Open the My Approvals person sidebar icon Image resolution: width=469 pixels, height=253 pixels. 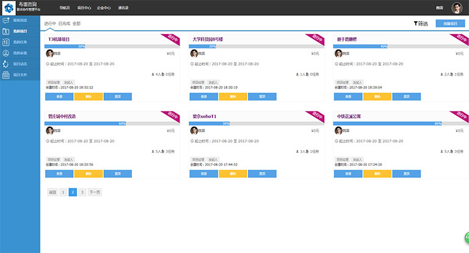tap(5, 53)
